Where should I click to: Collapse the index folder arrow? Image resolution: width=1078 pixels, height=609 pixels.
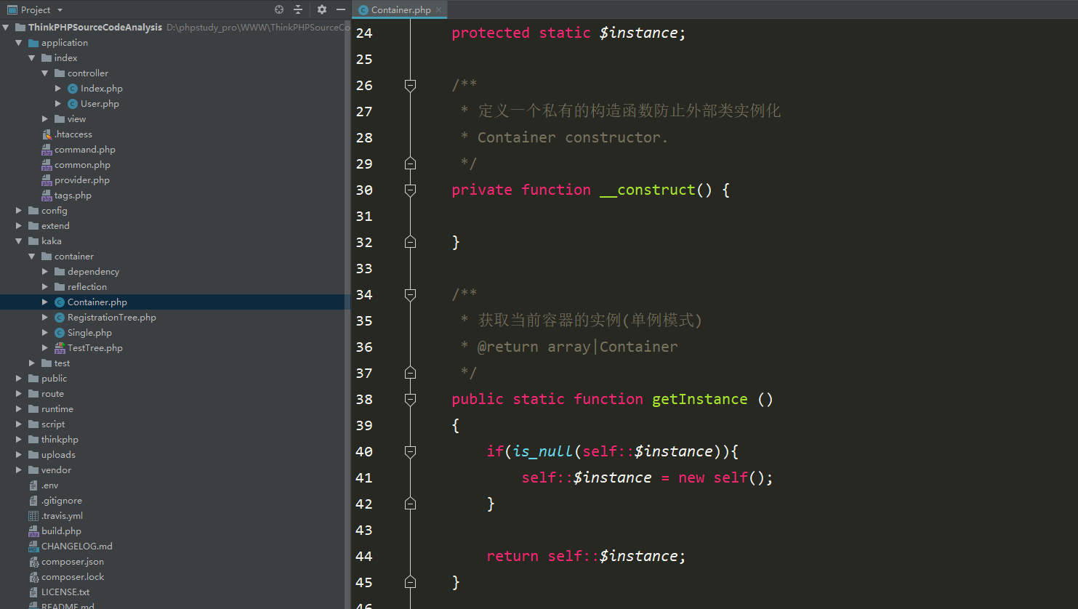[32, 58]
